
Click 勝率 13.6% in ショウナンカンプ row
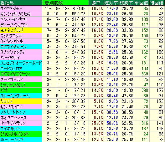pos(97,85)
